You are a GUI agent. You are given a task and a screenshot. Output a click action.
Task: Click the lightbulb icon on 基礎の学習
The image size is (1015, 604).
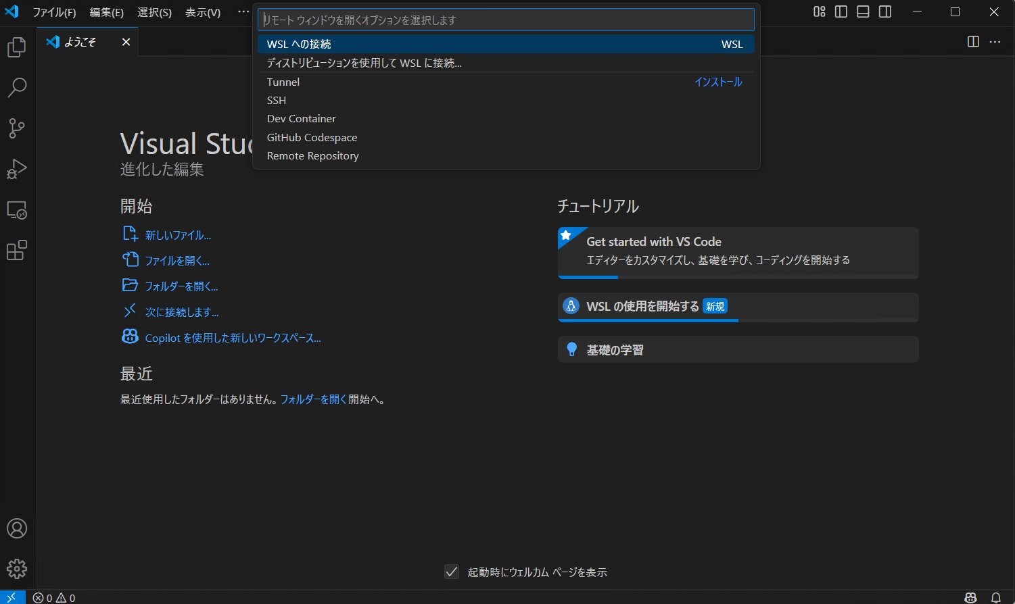tap(571, 349)
